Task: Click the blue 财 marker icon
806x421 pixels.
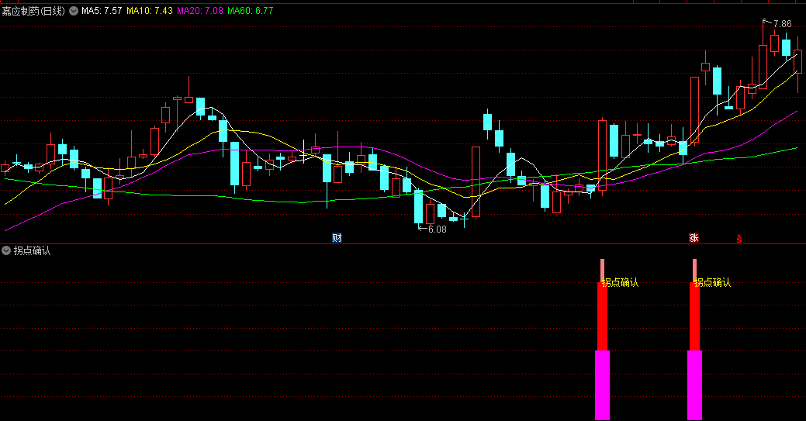Action: point(337,237)
